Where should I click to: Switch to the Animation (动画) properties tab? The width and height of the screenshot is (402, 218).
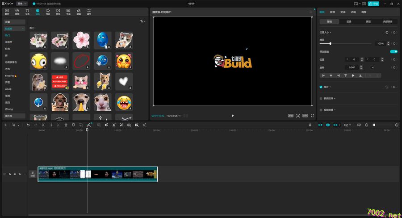pos(353,12)
